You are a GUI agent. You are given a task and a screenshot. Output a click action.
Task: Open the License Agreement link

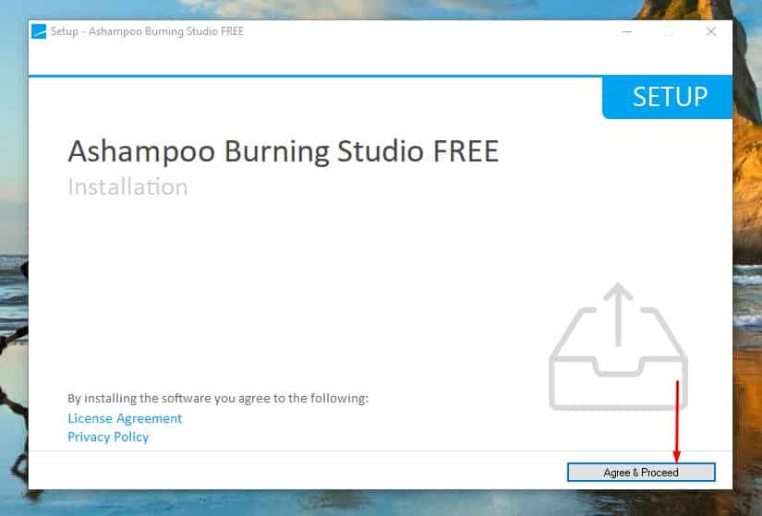point(125,418)
